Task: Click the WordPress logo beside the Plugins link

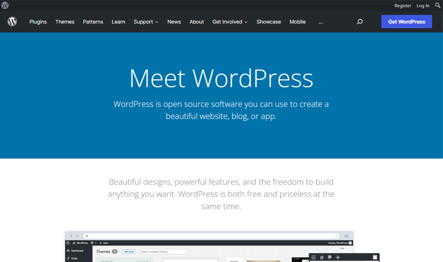Action: coord(12,22)
